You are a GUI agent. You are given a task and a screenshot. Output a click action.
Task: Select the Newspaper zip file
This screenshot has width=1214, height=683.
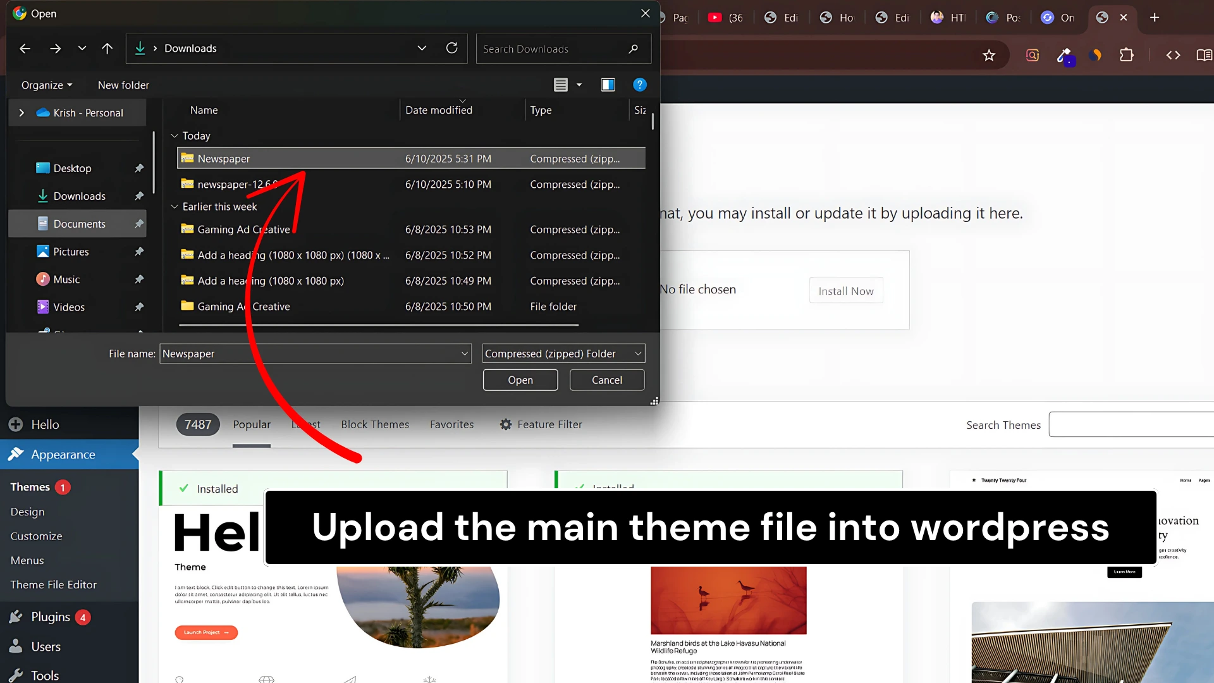pos(224,159)
